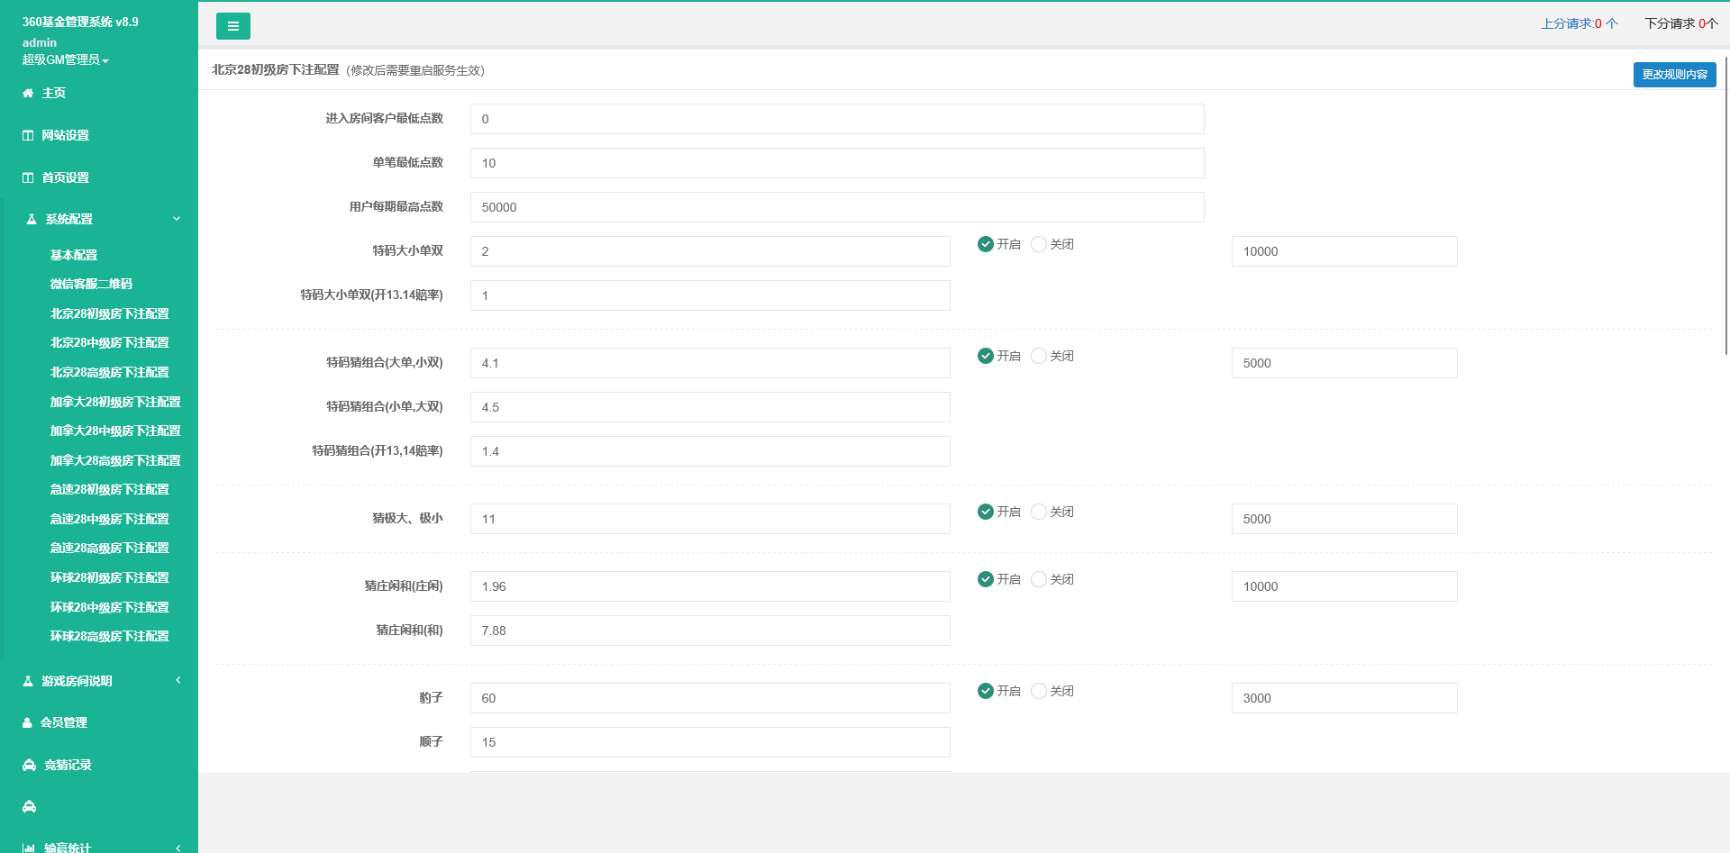The height and width of the screenshot is (853, 1730).
Task: Click the flask icon for 系统配置
Action: [32, 219]
